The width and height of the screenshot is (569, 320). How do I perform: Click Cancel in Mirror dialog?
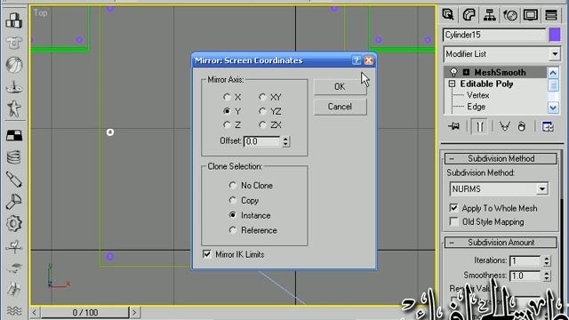340,107
